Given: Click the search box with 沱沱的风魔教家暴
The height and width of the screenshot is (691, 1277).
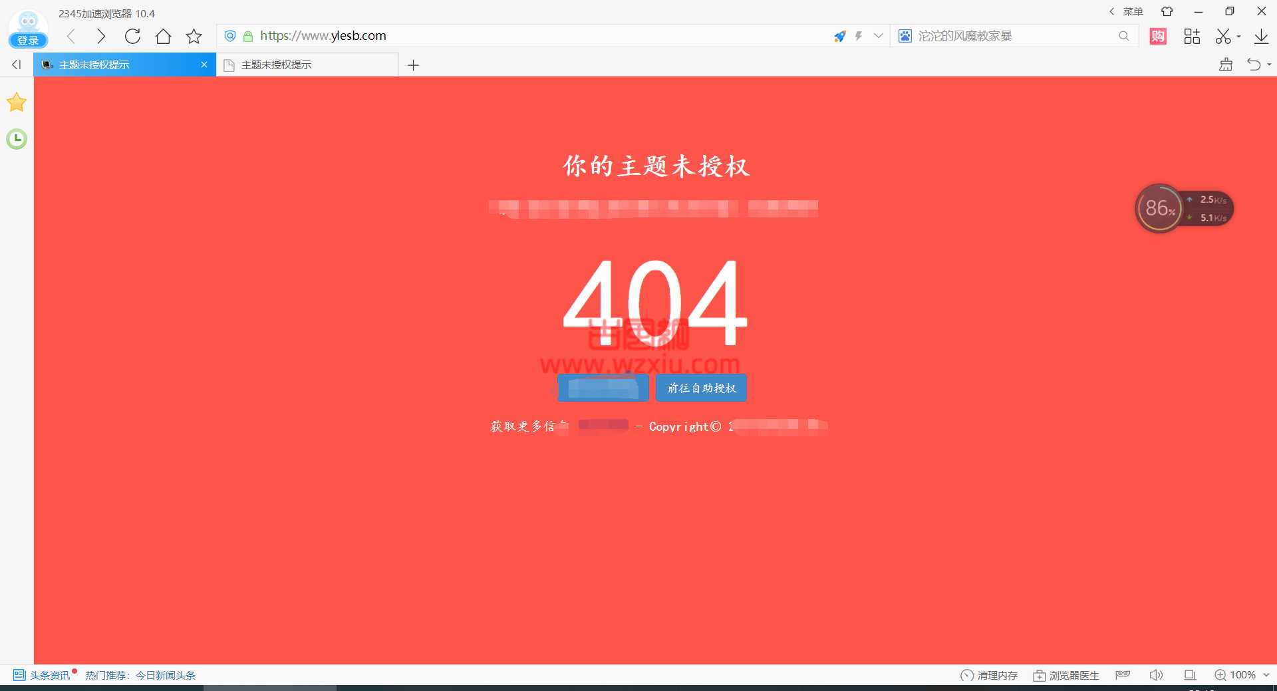Looking at the screenshot, I should coord(1014,36).
